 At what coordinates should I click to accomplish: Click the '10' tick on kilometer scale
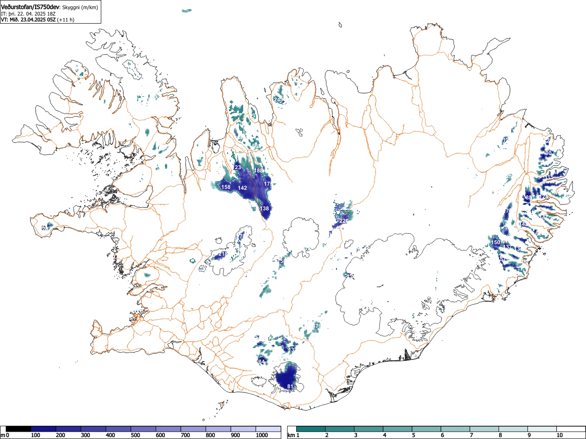(x=559, y=435)
